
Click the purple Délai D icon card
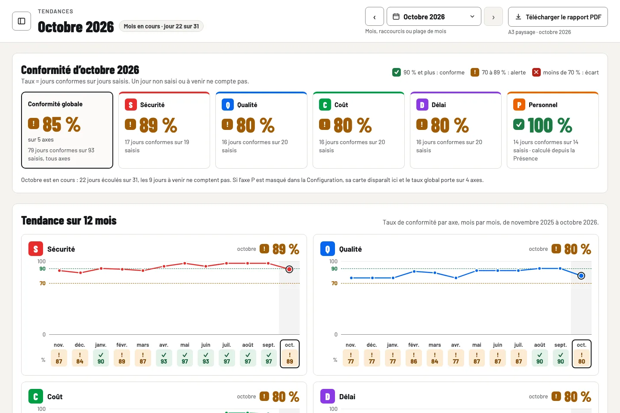click(456, 130)
